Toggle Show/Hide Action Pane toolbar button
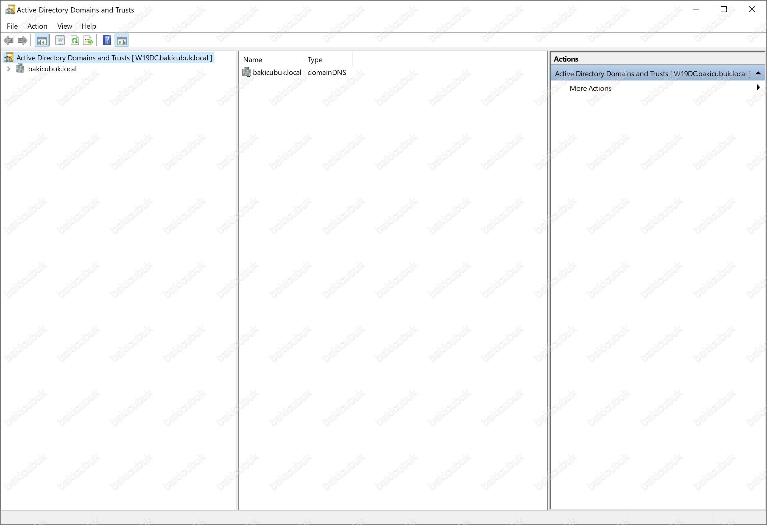 click(x=122, y=41)
